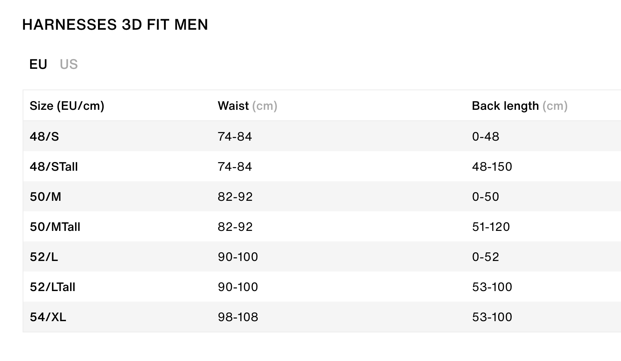Click the Size (EU/cm) column header

click(x=67, y=106)
